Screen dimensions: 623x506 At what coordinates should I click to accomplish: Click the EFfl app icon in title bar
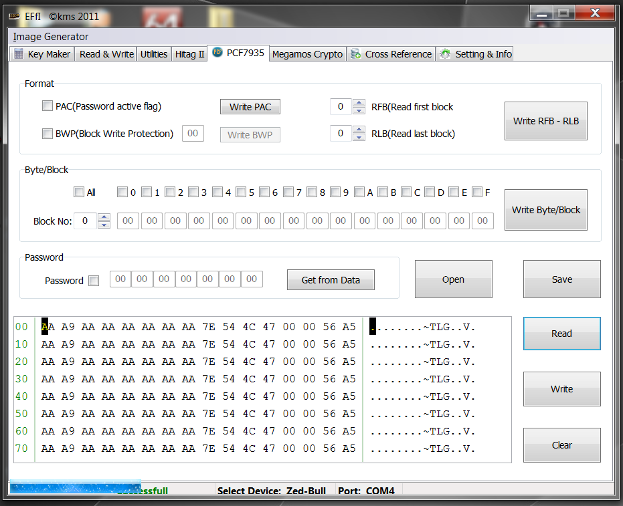pyautogui.click(x=14, y=16)
